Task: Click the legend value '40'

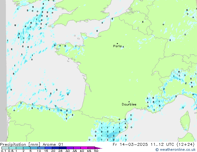Action: coord(82,151)
